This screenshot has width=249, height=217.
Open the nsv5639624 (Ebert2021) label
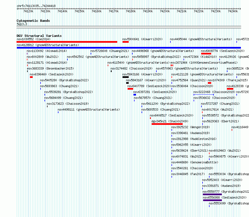coord(190,151)
